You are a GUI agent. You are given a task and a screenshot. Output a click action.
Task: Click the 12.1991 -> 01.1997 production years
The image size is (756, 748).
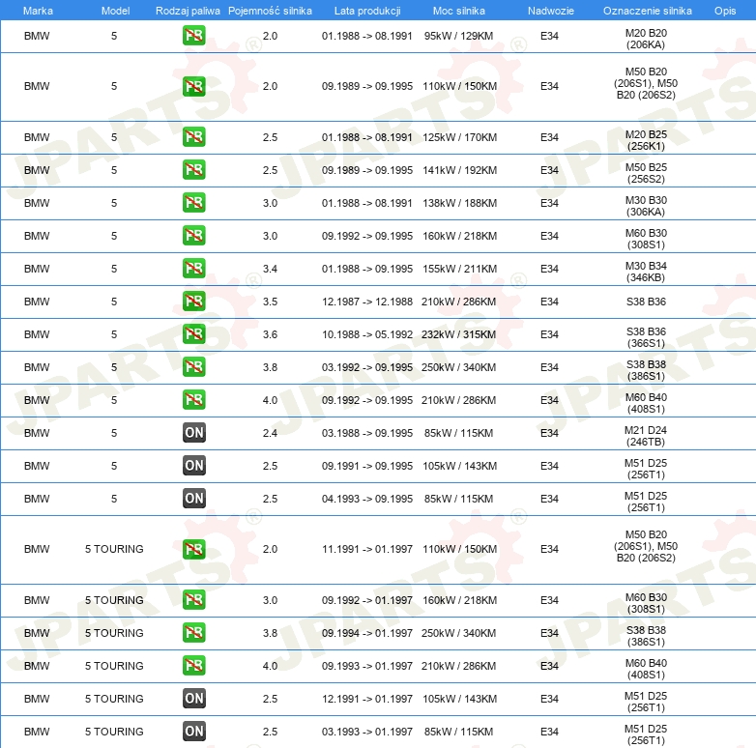click(x=367, y=699)
